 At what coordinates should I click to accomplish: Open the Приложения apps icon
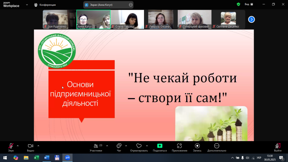pyautogui.click(x=179, y=146)
